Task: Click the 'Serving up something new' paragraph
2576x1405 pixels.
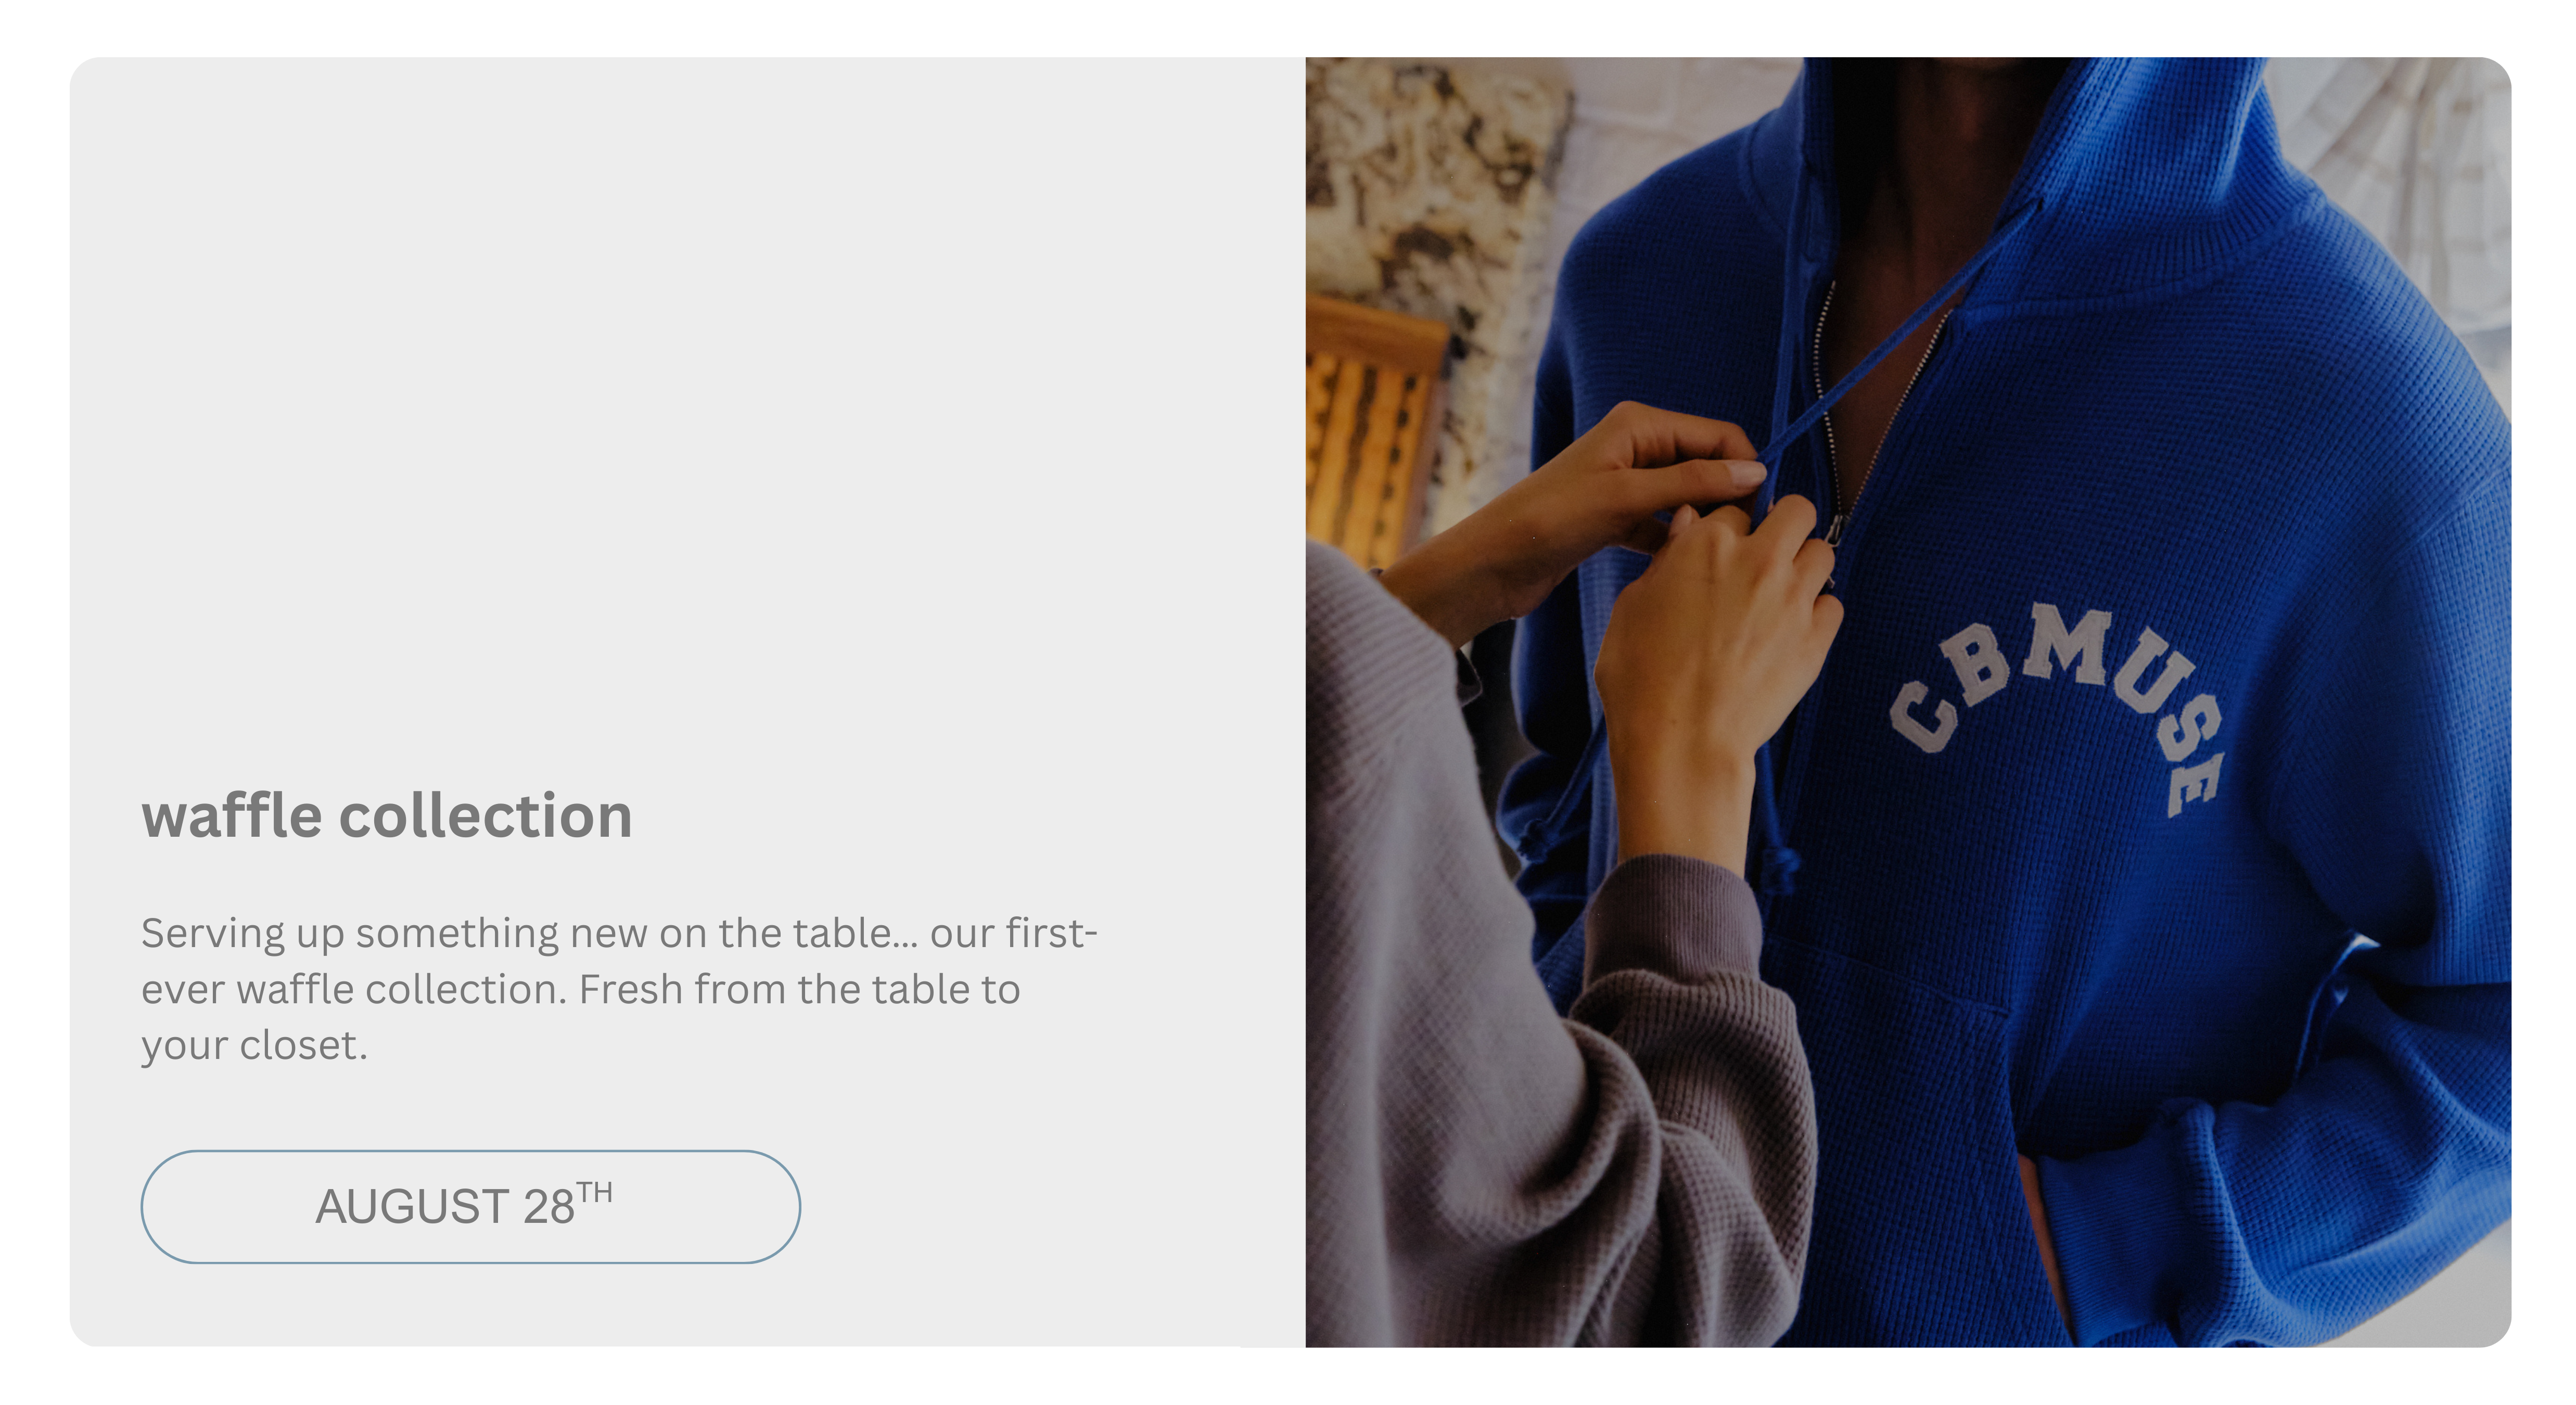Action: [620, 989]
